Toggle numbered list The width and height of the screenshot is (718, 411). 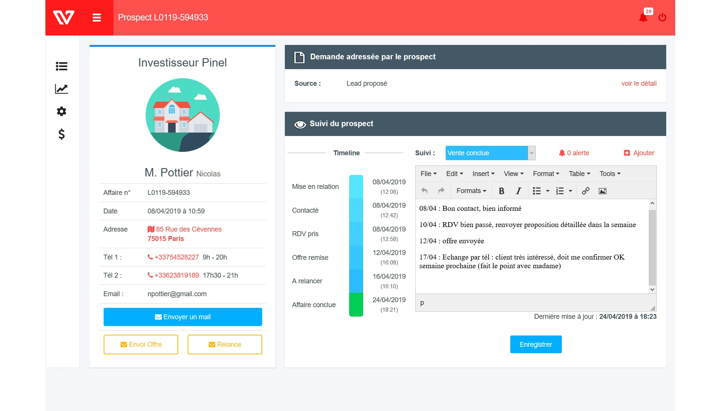click(x=560, y=191)
